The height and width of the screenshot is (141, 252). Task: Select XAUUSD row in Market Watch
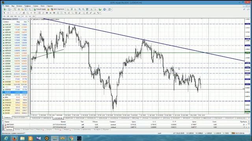click(15, 84)
